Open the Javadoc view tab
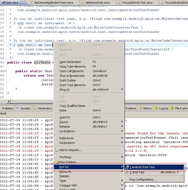The height and width of the screenshot is (190, 188). [23, 108]
